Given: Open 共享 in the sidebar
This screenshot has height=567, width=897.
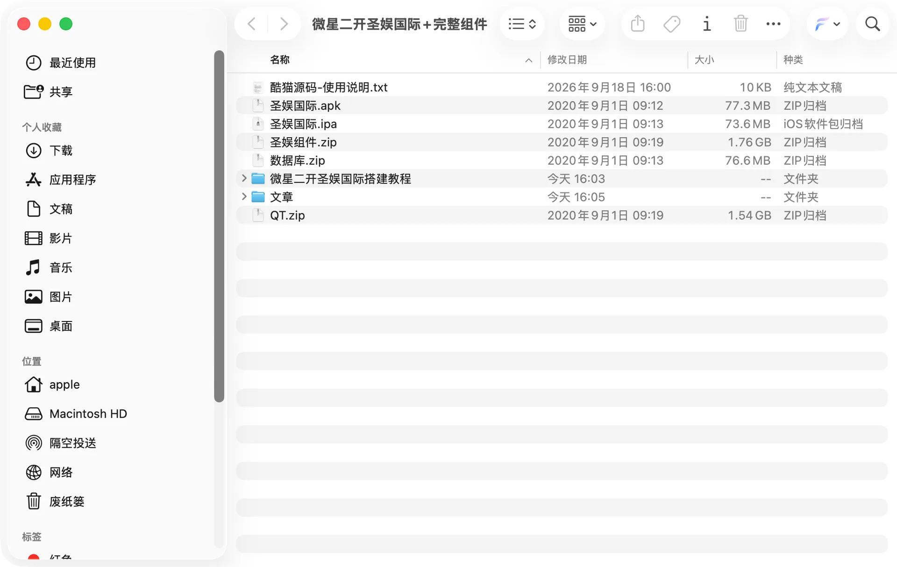Looking at the screenshot, I should pyautogui.click(x=49, y=91).
